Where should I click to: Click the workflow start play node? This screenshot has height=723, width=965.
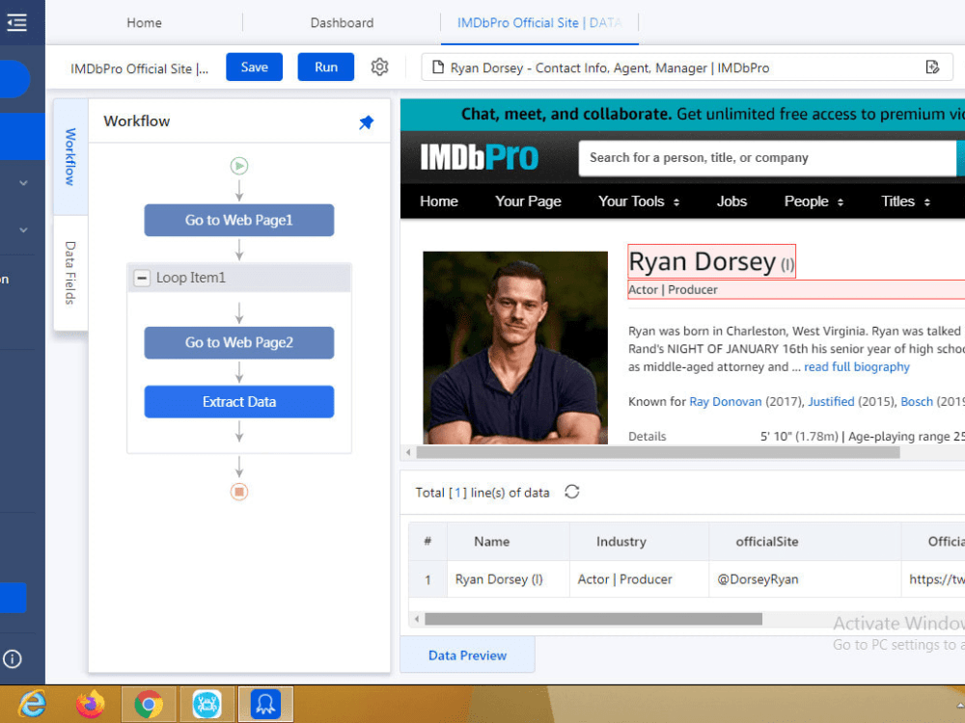[x=238, y=166]
